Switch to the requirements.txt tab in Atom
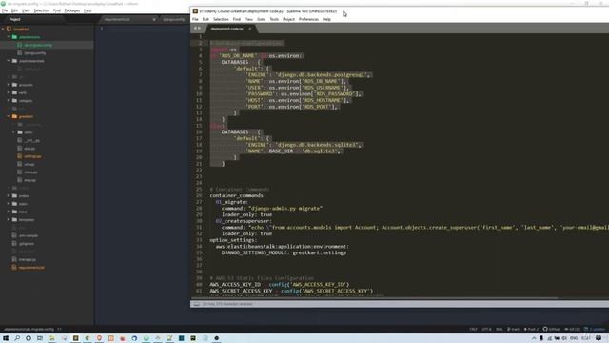This screenshot has height=343, width=609. click(x=117, y=19)
